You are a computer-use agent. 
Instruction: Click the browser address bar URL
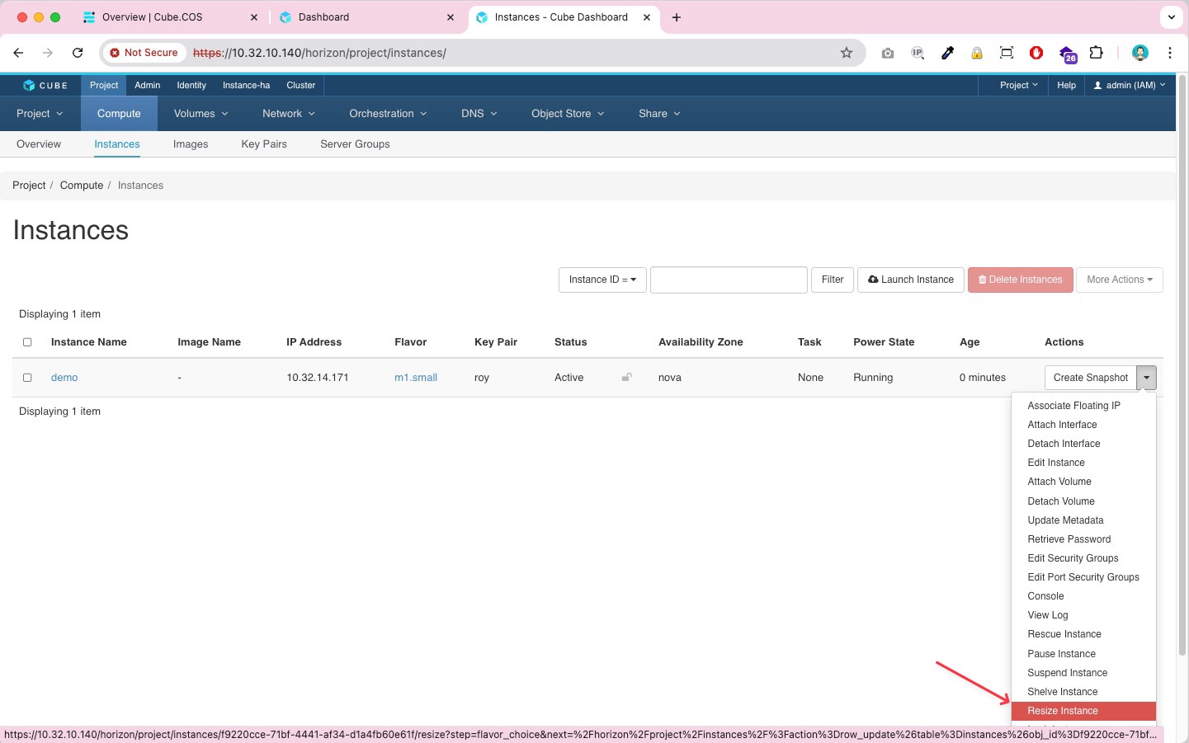click(319, 53)
